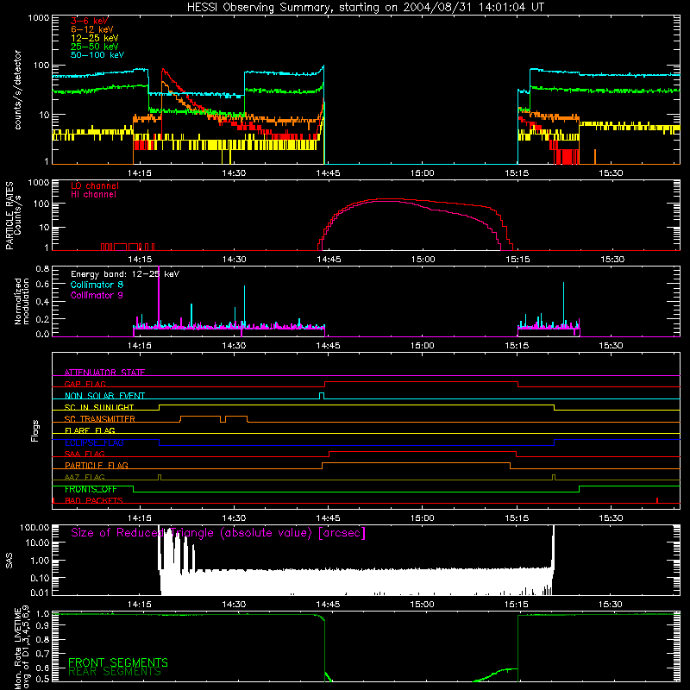Select the '3-6 keV' legend label
Image resolution: width=690 pixels, height=690 pixels.
[x=90, y=21]
